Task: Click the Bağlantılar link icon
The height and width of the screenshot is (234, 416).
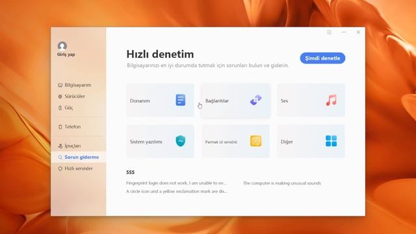Action: (255, 100)
